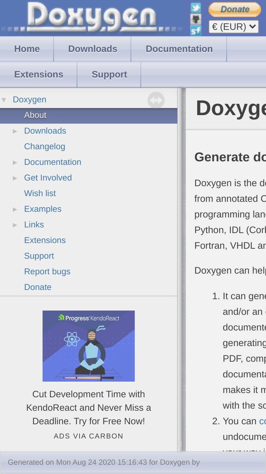The width and height of the screenshot is (266, 474).
Task: Click the PayPal Donate button
Action: tap(235, 10)
